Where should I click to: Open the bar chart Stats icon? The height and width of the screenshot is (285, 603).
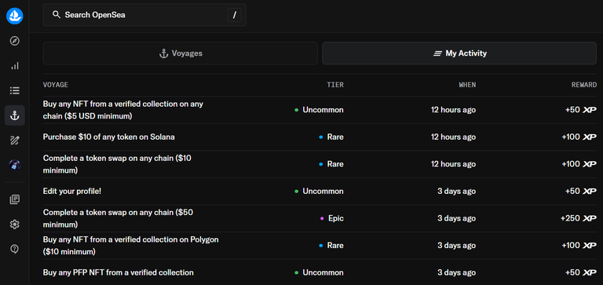(x=15, y=66)
